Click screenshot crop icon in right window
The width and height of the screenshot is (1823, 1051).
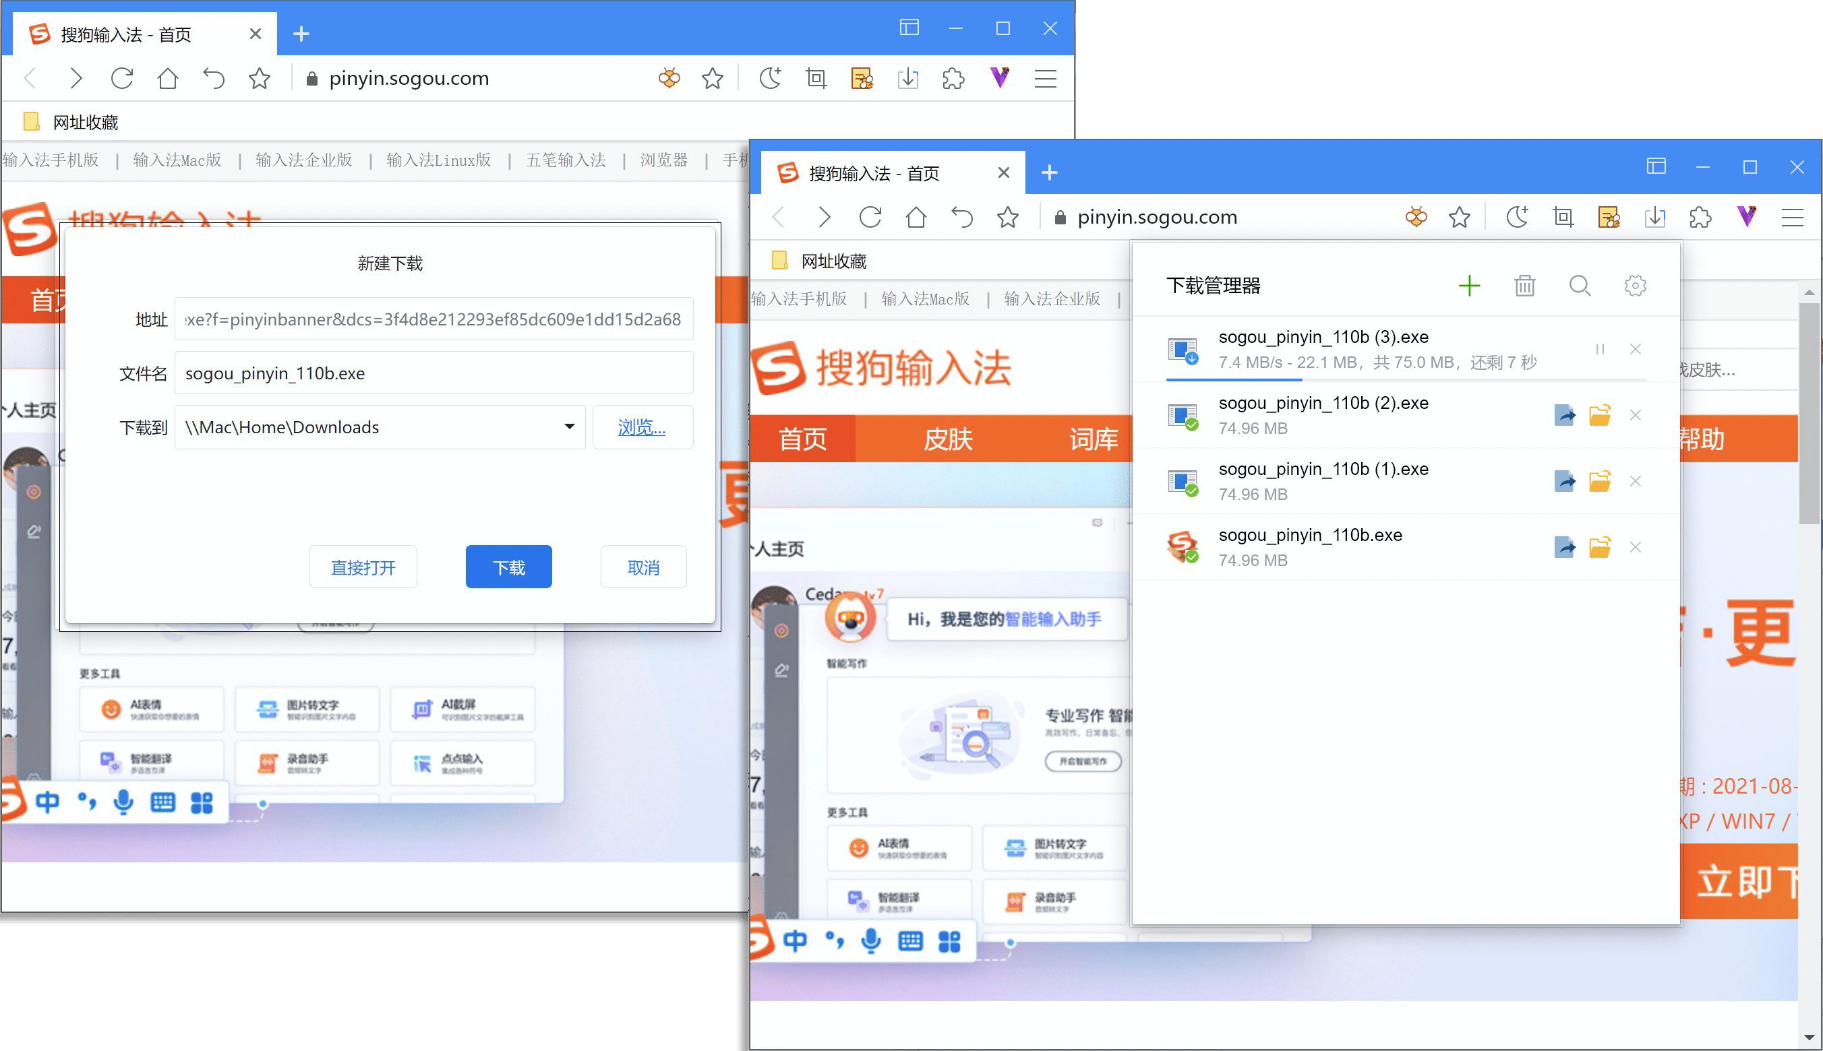(1563, 216)
